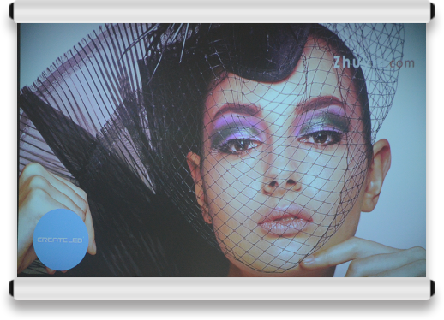Click the fingers touching her chin
Viewport: 444px width, 320px height.
point(363,255)
